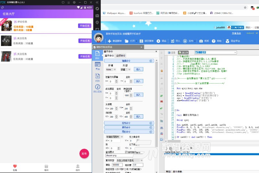259x173 pixels.
Task: Toggle the 使用附件路径 checkbox
Action: point(126,152)
